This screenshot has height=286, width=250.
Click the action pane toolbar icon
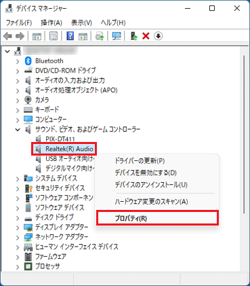83,36
